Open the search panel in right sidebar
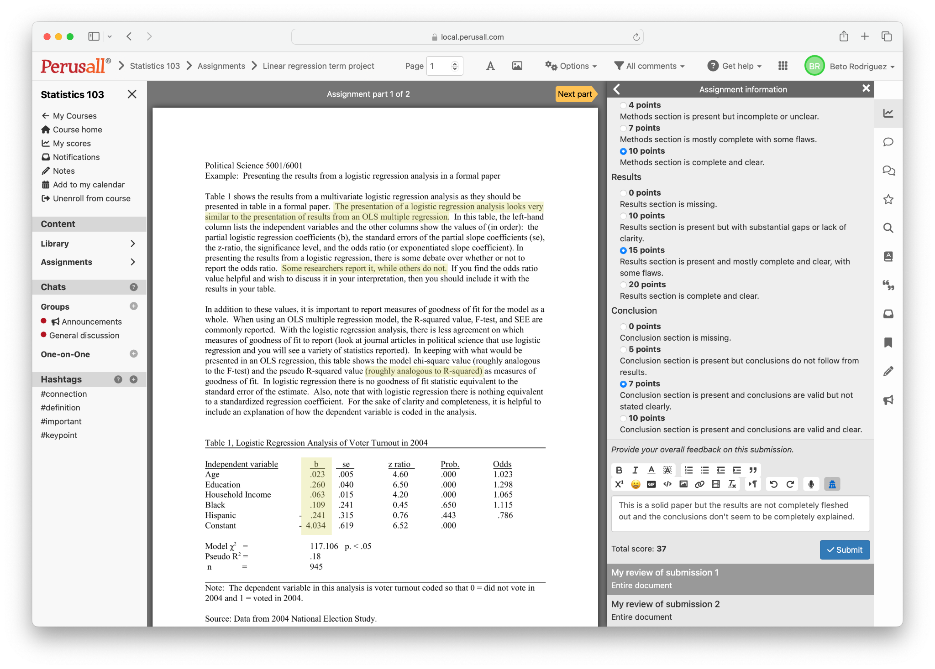 [888, 228]
